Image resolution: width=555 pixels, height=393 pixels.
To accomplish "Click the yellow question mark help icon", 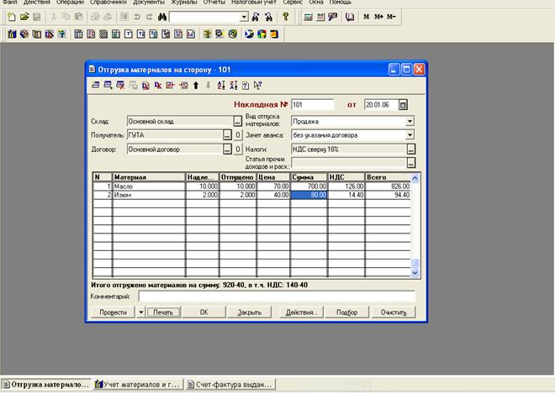I will click(x=286, y=17).
